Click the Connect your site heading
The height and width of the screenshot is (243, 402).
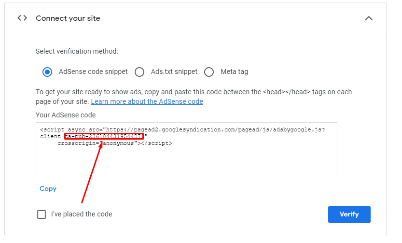[68, 18]
